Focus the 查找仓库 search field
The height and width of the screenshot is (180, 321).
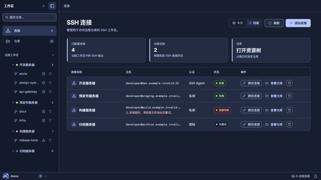click(30, 17)
